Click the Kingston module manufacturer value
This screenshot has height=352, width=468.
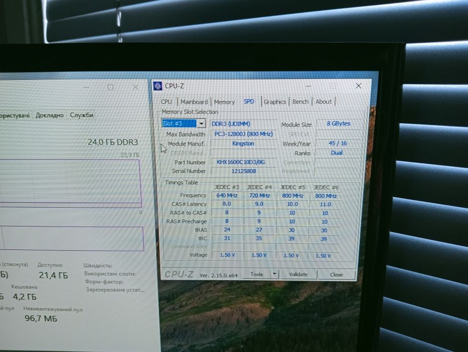243,144
